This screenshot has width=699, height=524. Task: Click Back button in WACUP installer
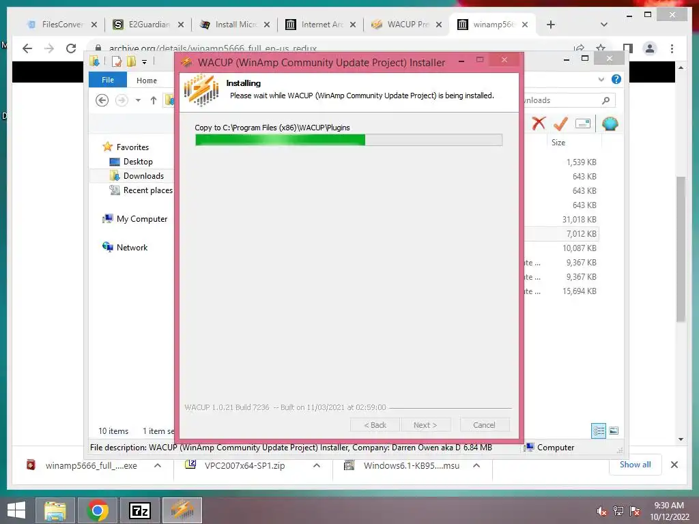point(375,425)
